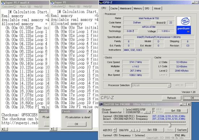Click the AGP/PCI spinner down arrow
The height and width of the screenshot is (140, 199).
(x=115, y=131)
